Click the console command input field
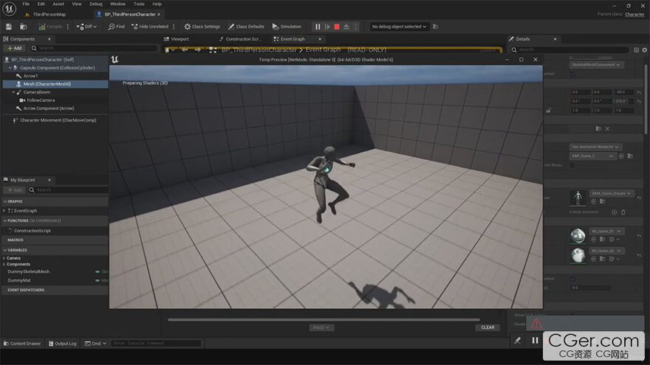 (156, 343)
